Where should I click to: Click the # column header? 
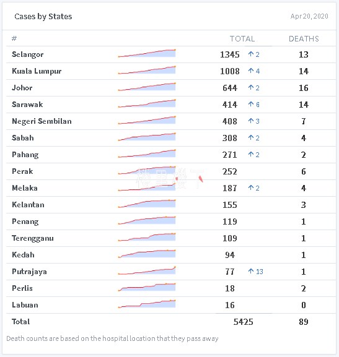(x=14, y=38)
